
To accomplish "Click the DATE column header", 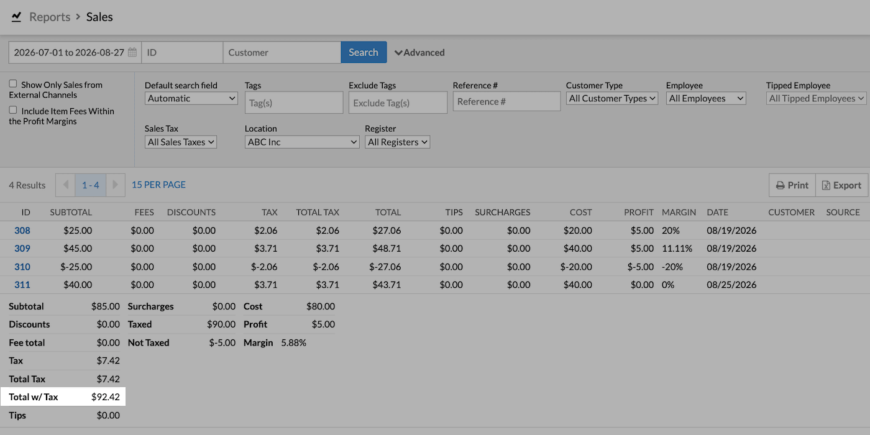I will 718,212.
